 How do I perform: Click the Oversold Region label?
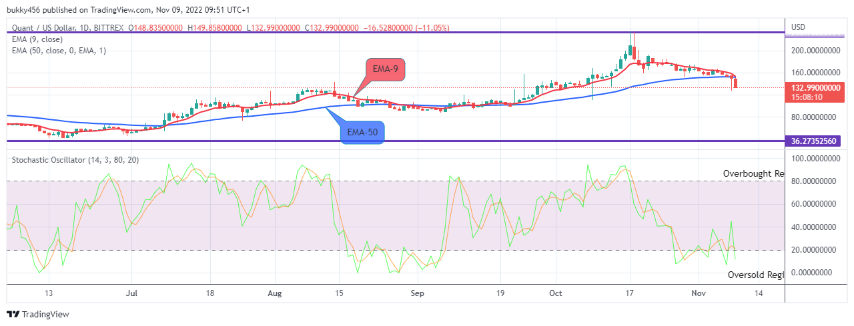(x=756, y=275)
